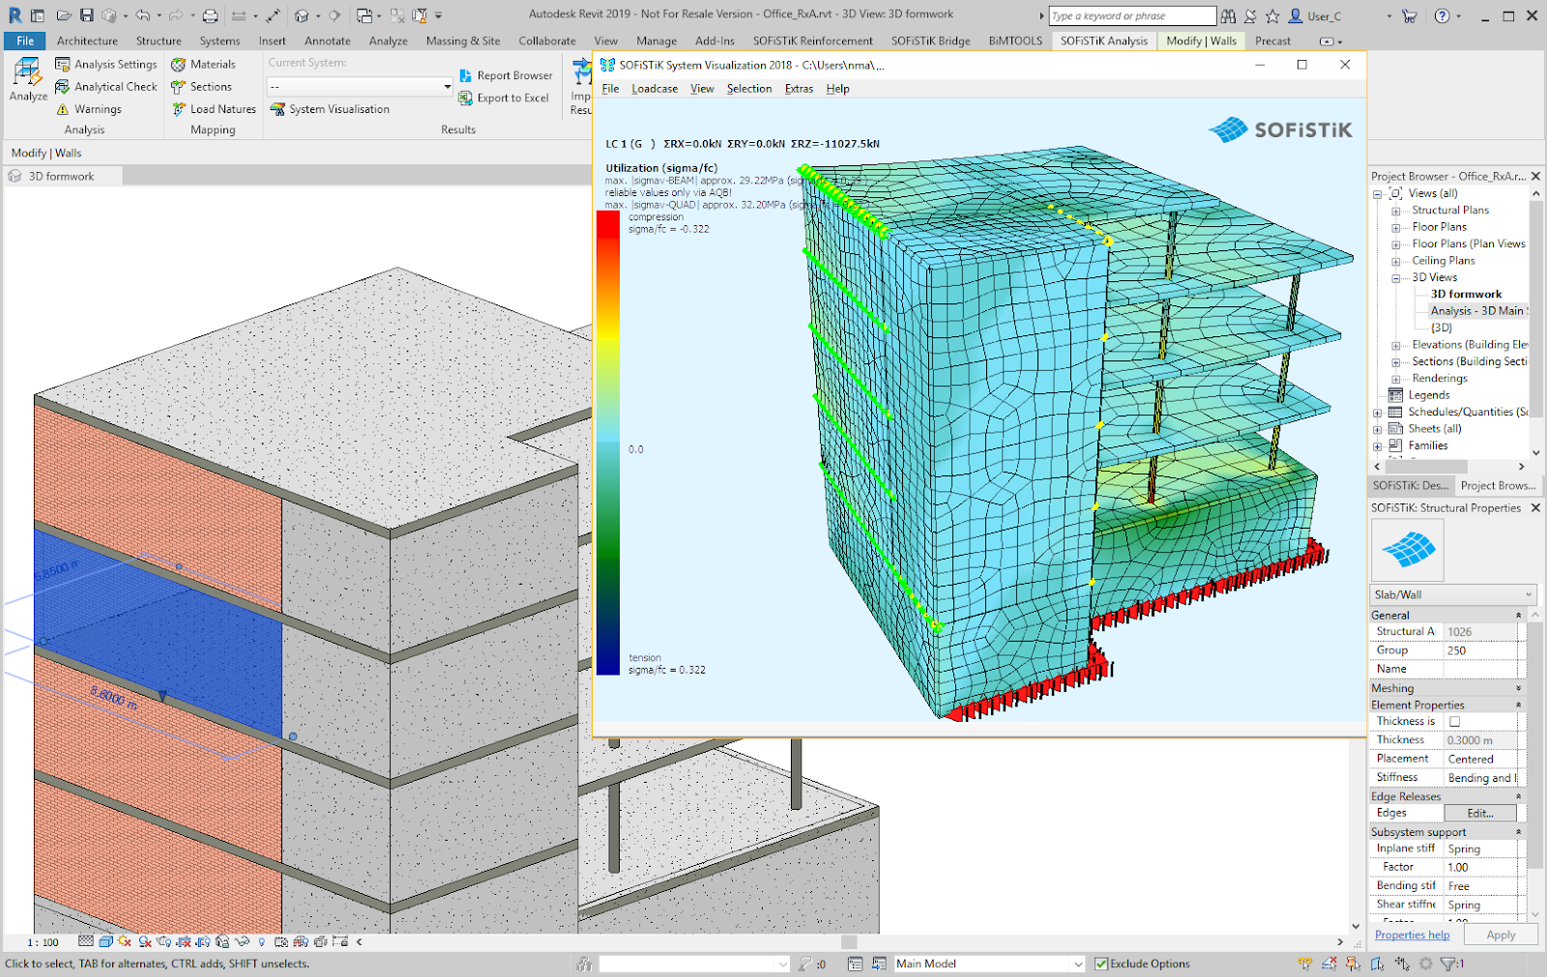Collapse the General properties section
The image size is (1547, 977).
[1518, 616]
